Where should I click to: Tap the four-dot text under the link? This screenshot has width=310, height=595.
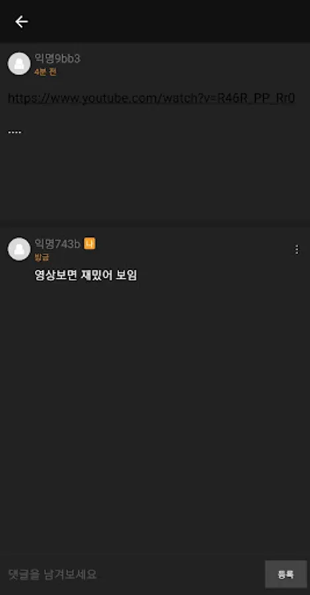click(15, 132)
